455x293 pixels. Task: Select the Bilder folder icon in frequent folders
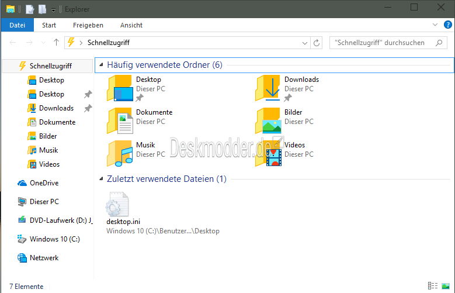[x=268, y=121]
